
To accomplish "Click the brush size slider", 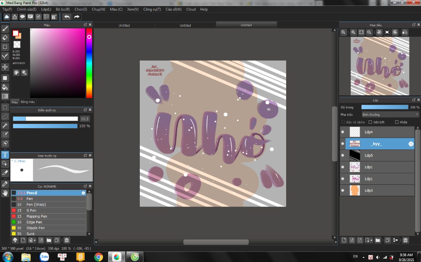I will point(45,119).
